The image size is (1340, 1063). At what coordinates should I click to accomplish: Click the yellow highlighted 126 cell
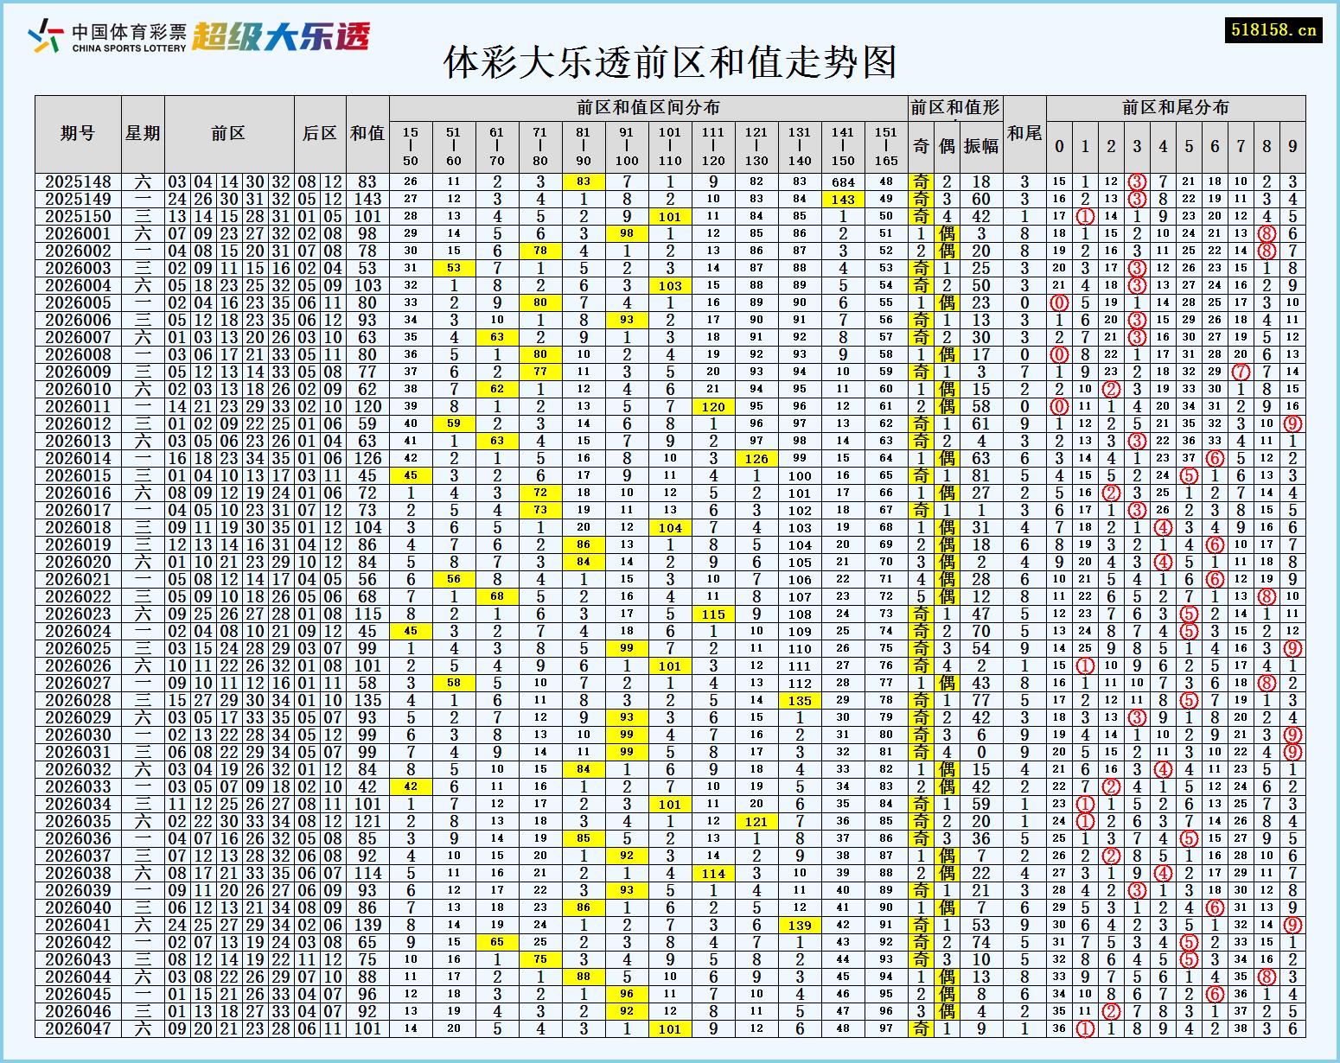tap(756, 458)
